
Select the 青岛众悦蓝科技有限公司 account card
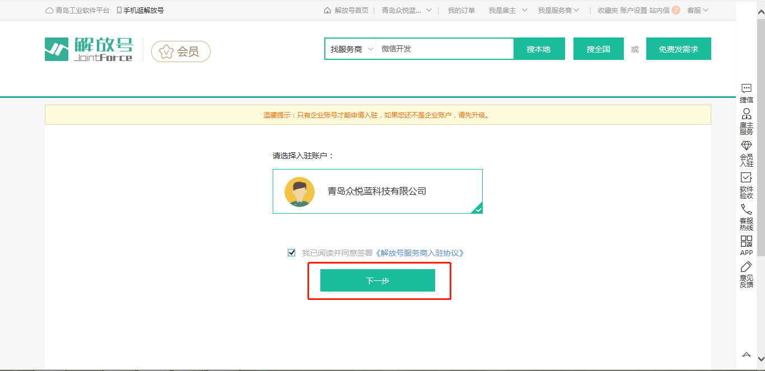(377, 191)
